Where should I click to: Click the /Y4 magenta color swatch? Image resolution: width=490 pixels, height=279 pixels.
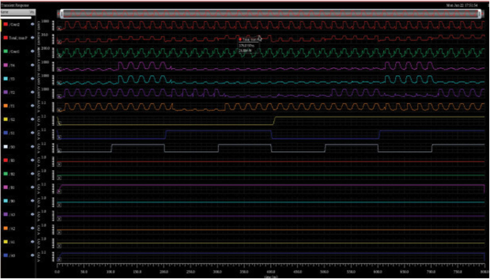6,65
